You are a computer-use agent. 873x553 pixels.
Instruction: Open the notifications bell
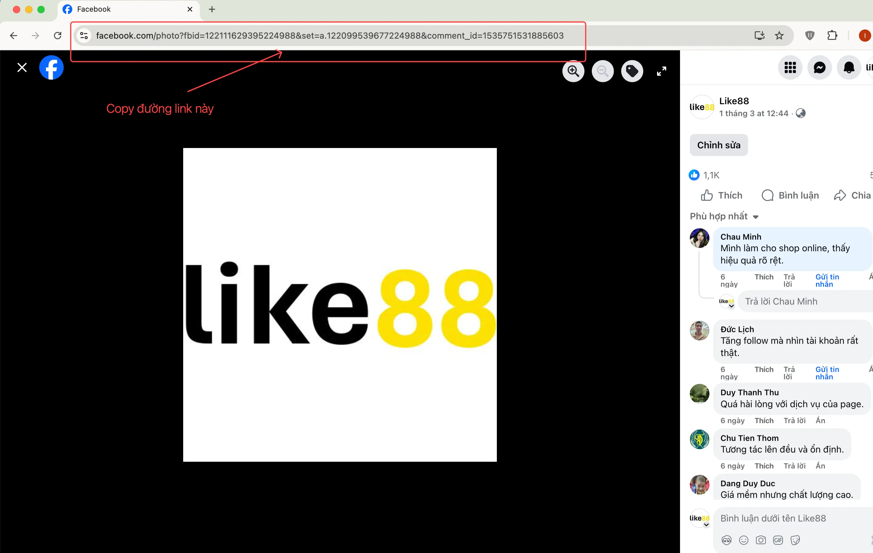pyautogui.click(x=849, y=67)
